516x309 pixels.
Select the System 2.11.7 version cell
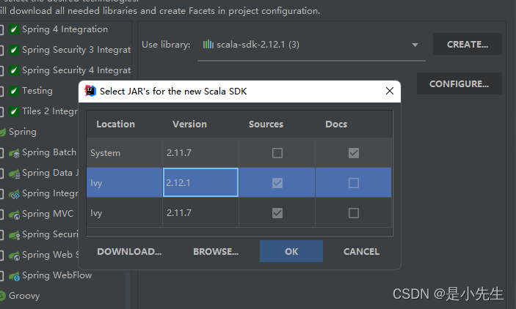point(200,153)
